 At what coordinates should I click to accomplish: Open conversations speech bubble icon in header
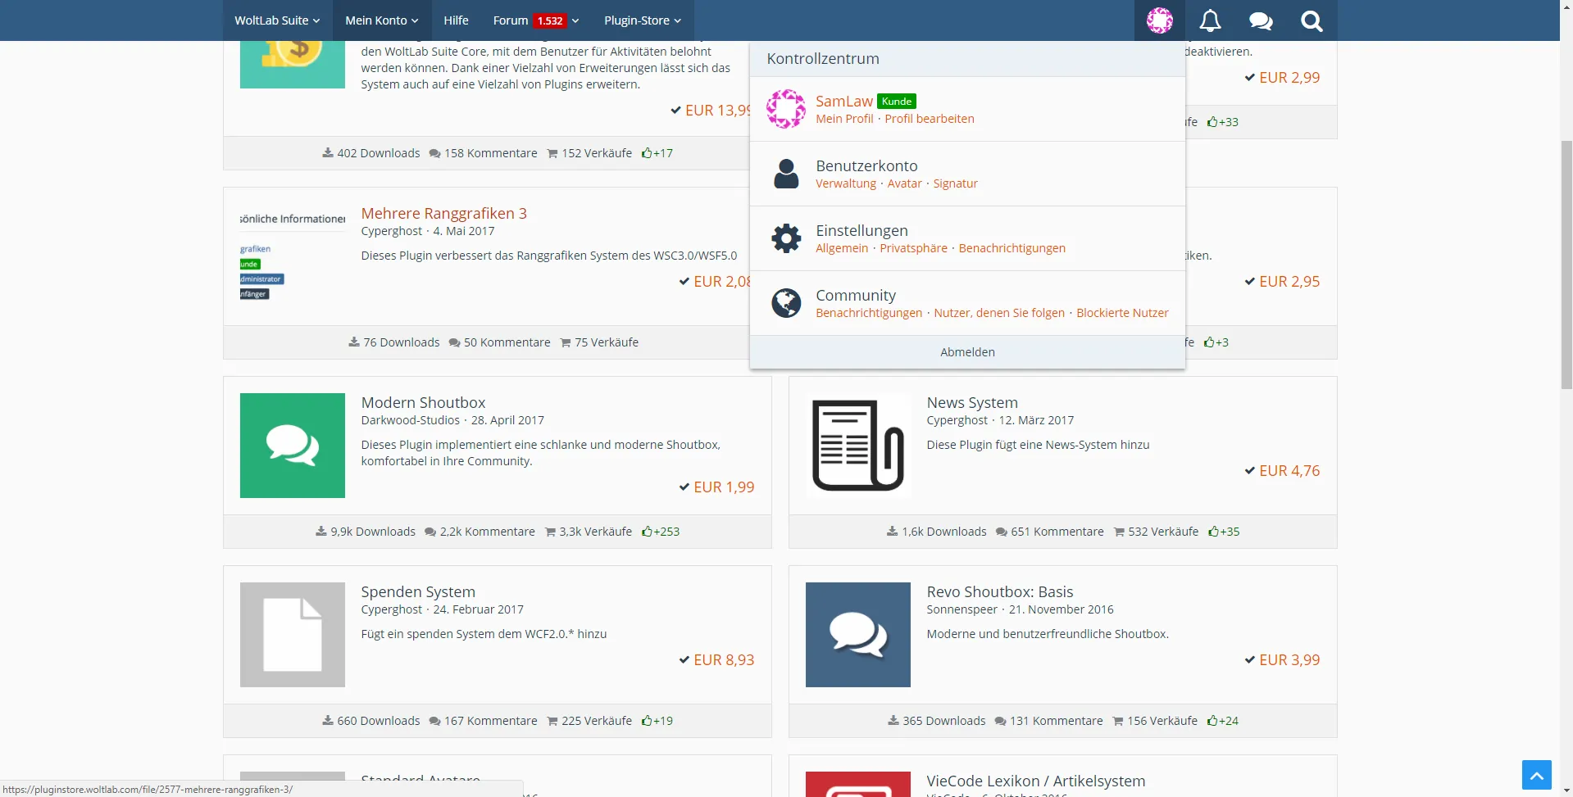click(x=1261, y=20)
